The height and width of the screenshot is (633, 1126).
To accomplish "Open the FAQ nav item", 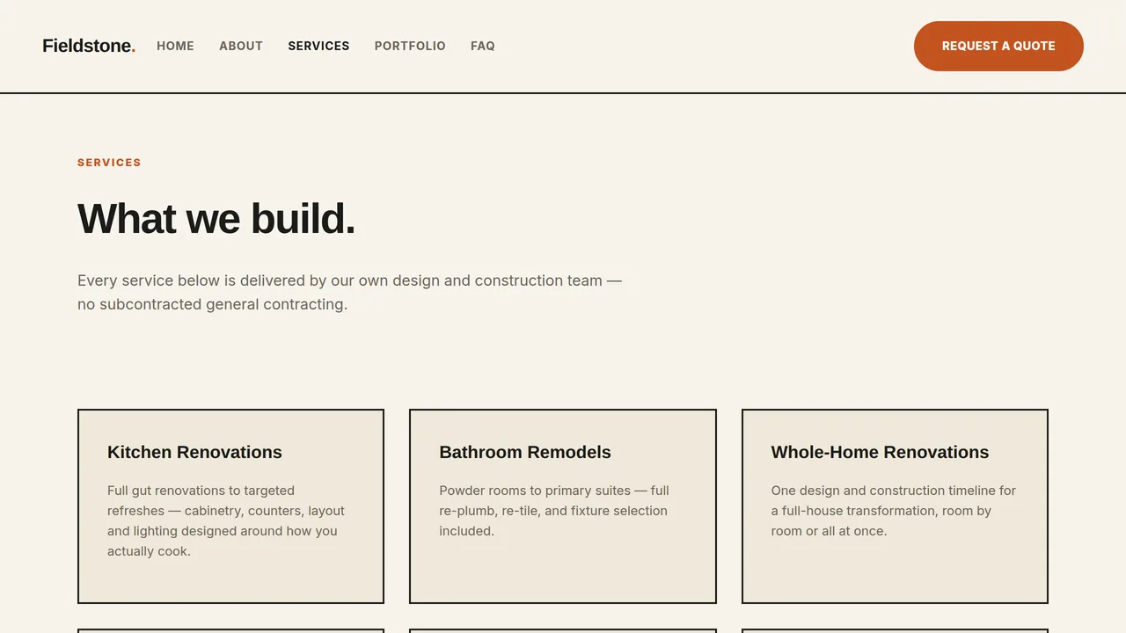I will (483, 46).
